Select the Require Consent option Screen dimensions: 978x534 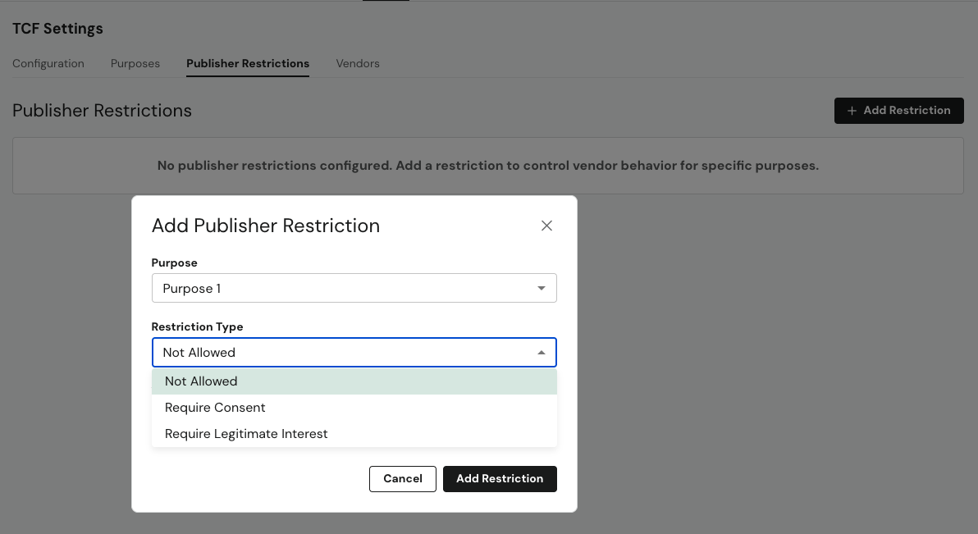(x=354, y=408)
